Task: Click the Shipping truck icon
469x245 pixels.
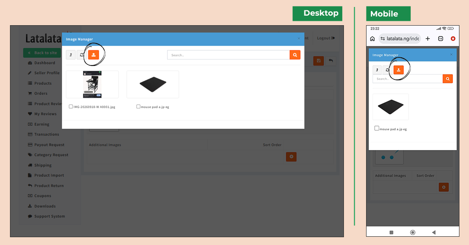Action: [x=30, y=165]
